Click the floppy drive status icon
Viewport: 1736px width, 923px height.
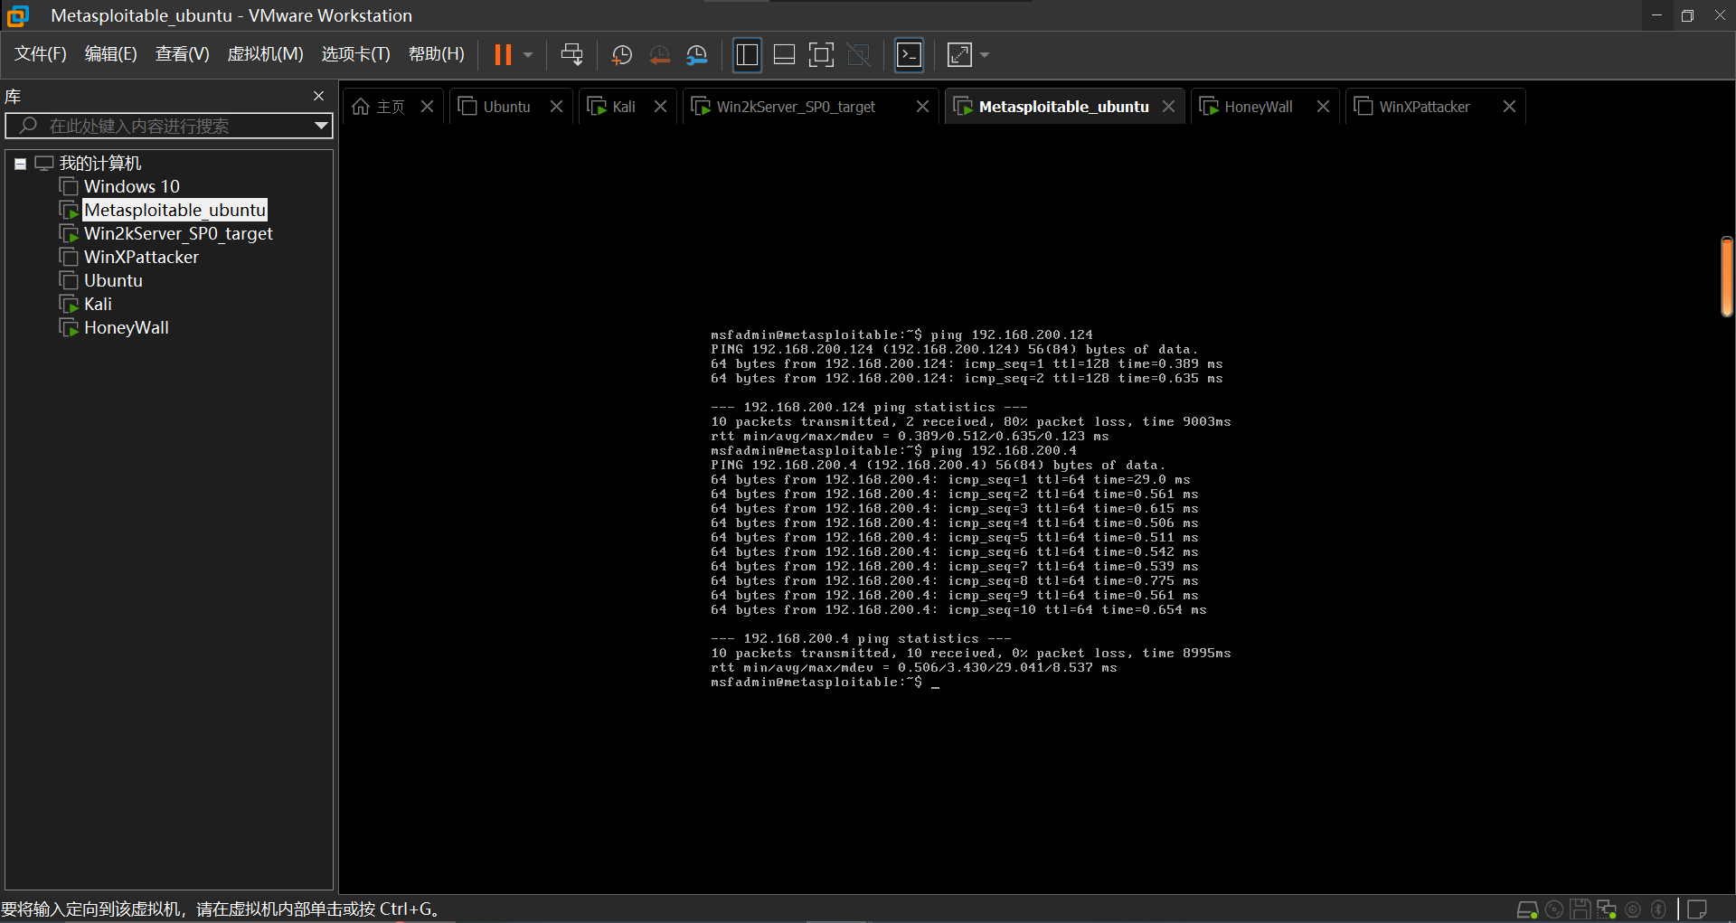click(x=1580, y=909)
